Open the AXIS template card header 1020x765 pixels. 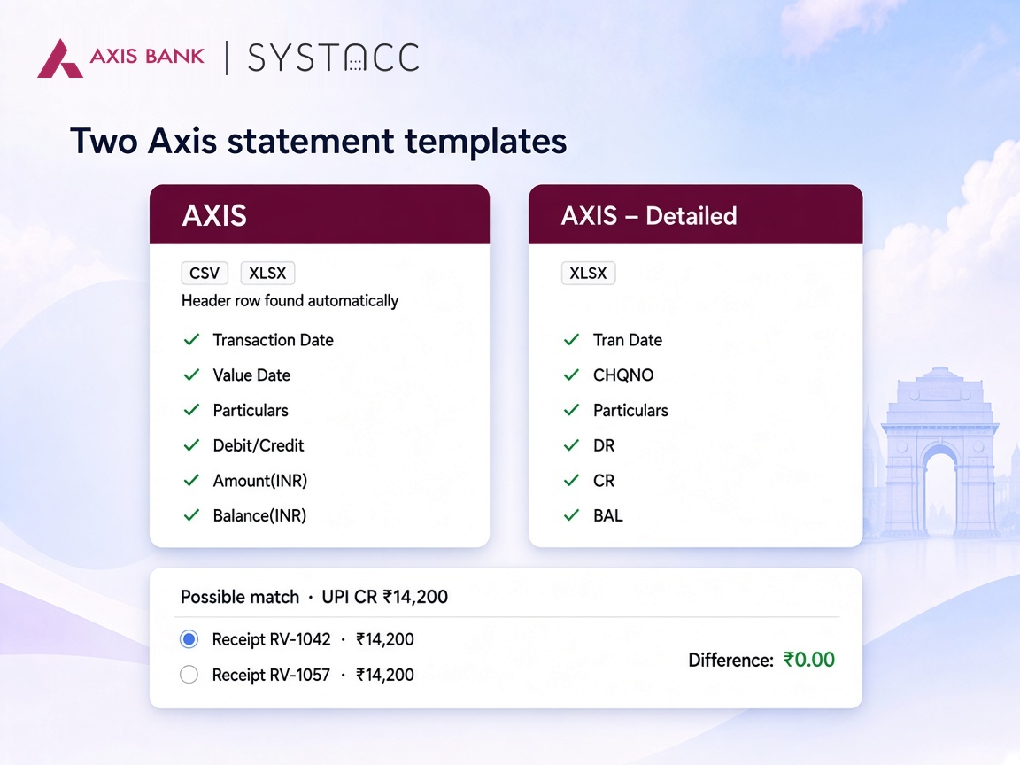tap(320, 214)
